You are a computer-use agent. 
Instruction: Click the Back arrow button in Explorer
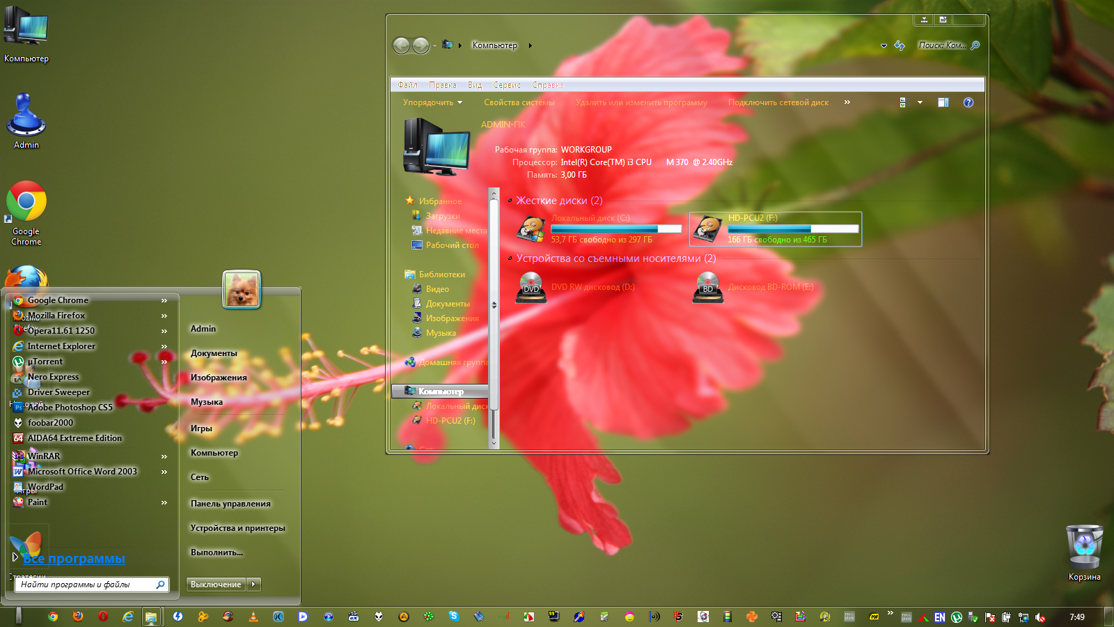pos(402,45)
